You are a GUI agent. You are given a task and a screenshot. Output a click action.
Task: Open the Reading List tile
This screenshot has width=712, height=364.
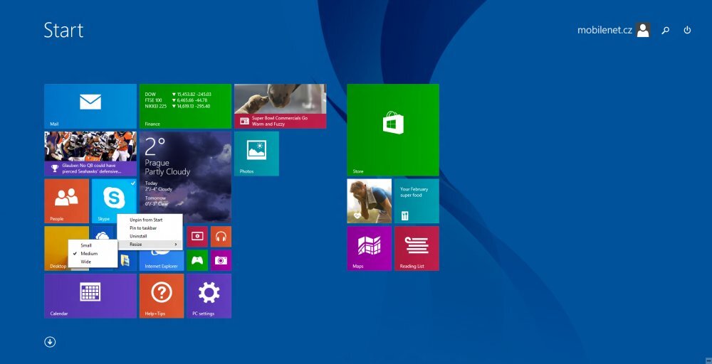point(417,248)
